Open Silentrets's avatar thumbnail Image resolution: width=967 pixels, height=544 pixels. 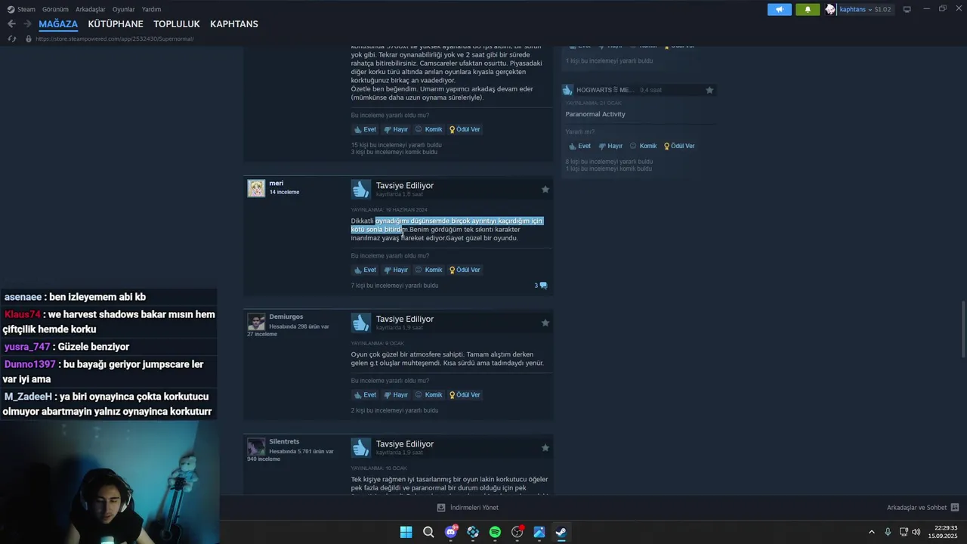click(256, 447)
